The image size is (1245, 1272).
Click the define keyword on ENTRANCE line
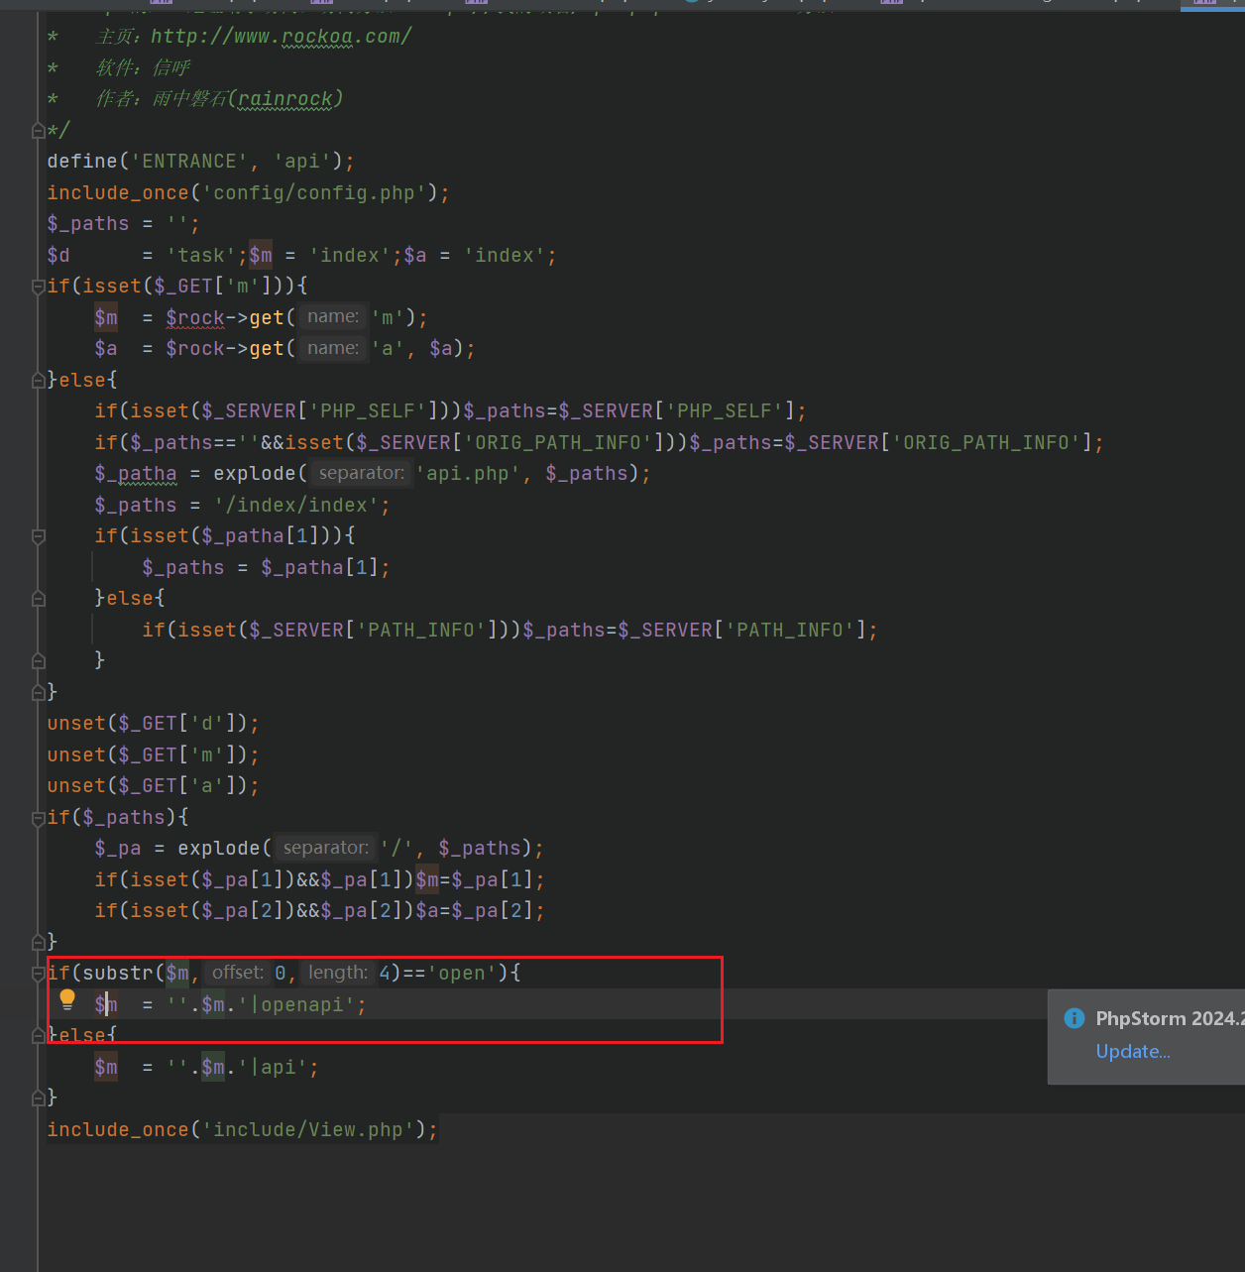(82, 162)
